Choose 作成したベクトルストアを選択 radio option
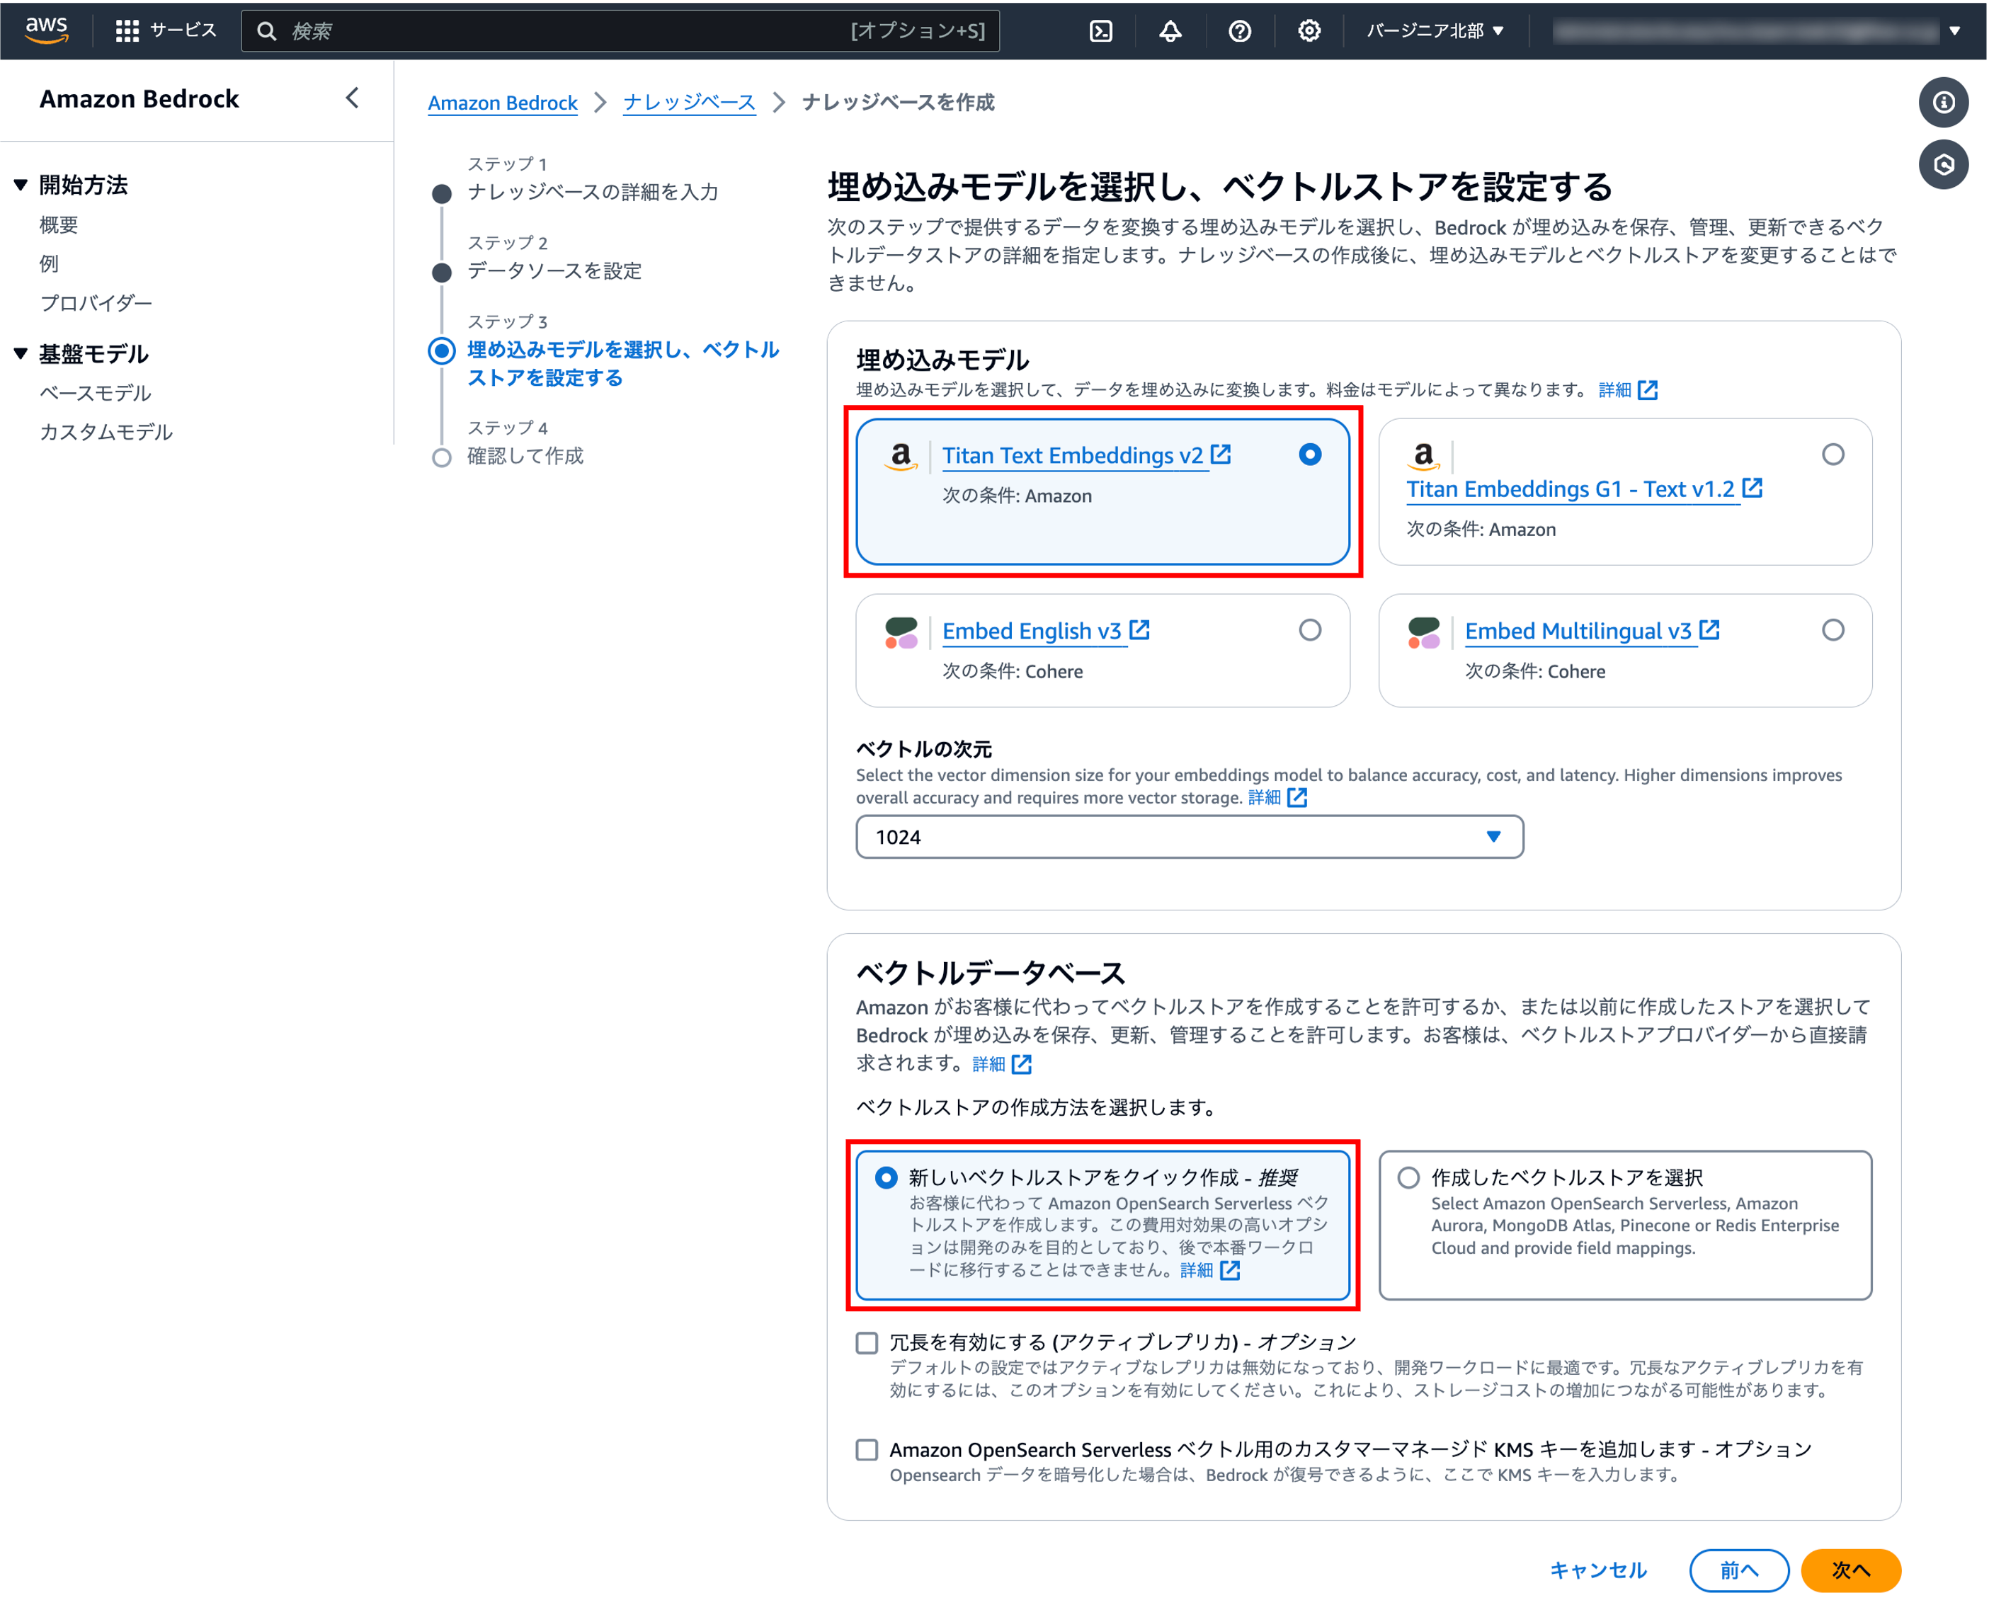The height and width of the screenshot is (1622, 1989). [1408, 1177]
